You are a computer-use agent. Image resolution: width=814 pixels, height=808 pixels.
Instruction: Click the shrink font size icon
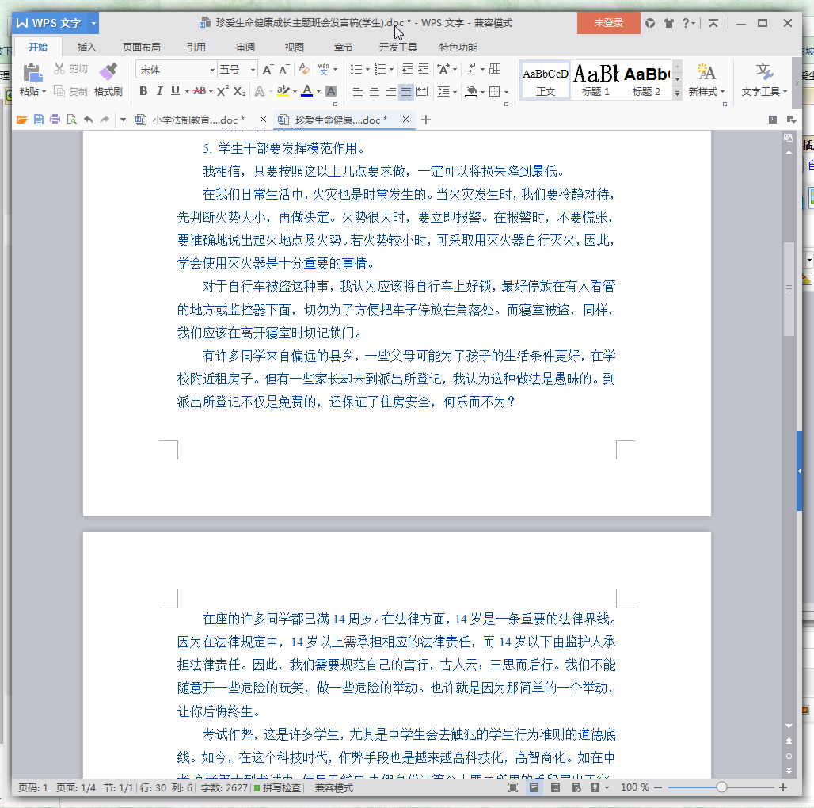point(284,70)
